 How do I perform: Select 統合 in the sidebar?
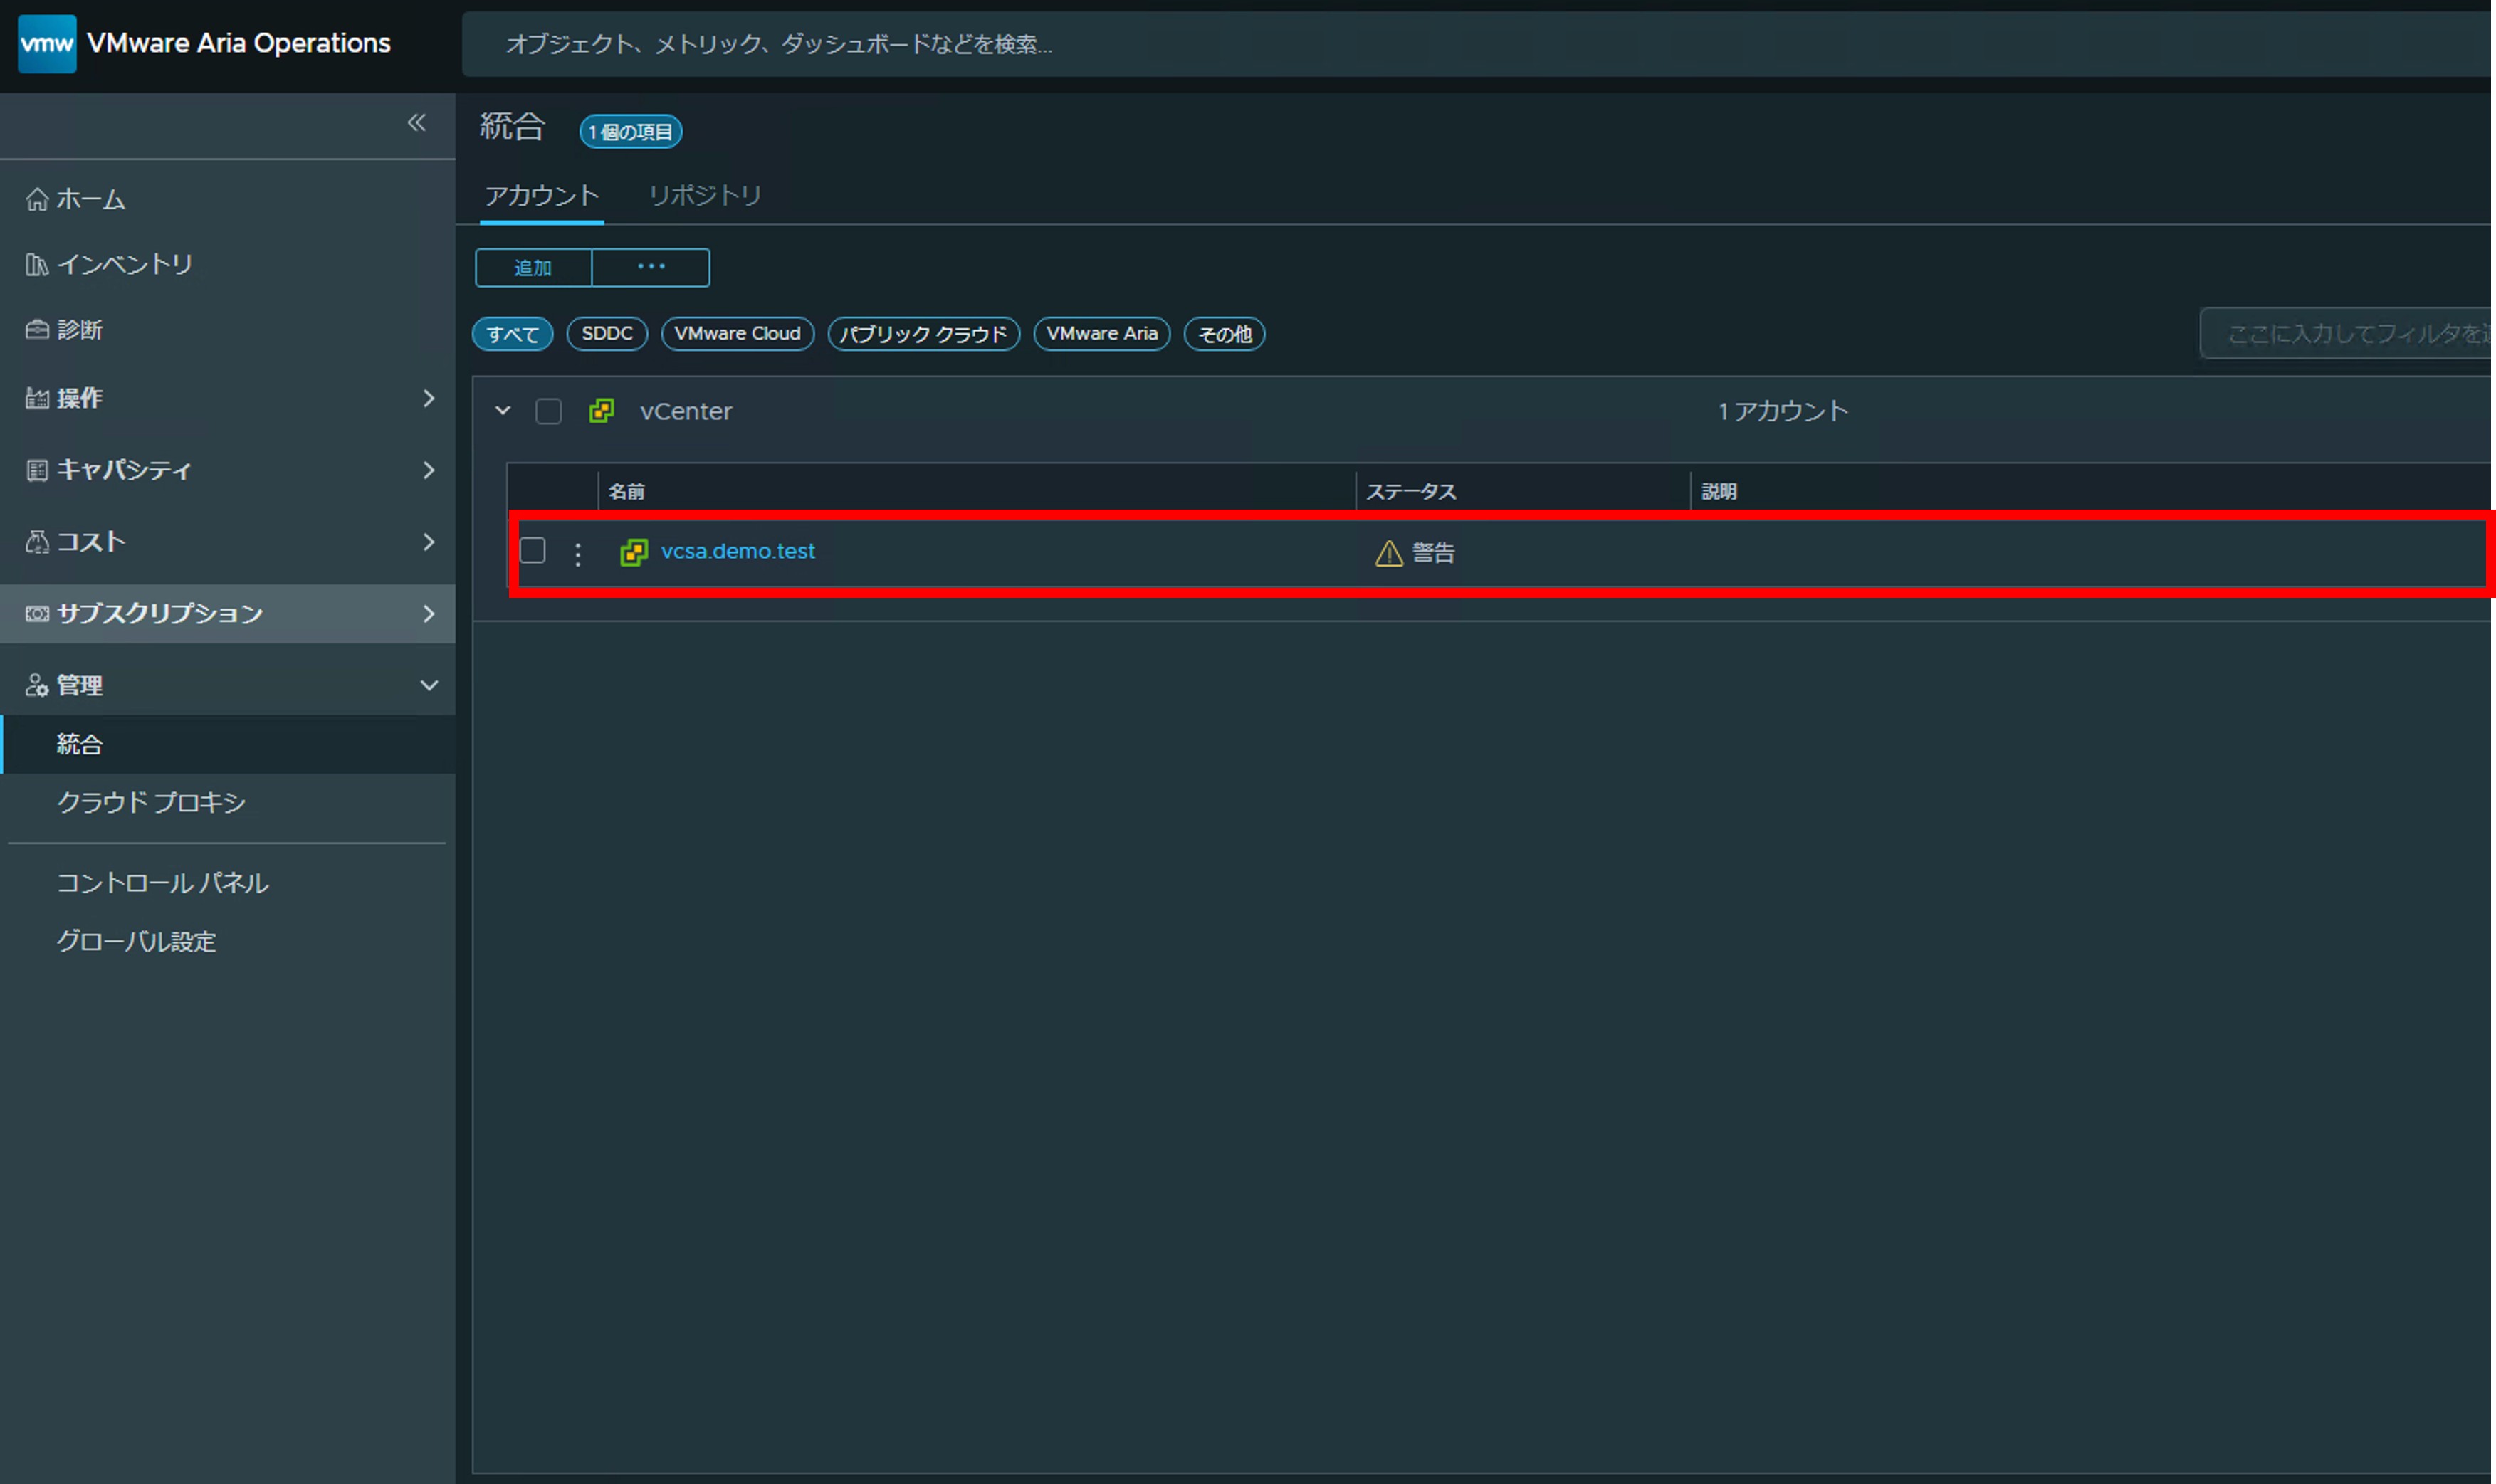228,744
